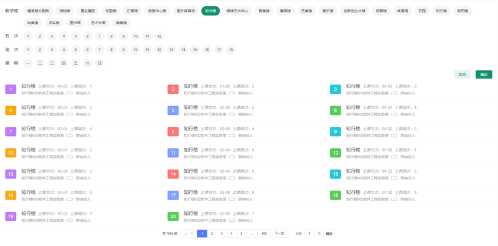Image resolution: width=498 pixels, height=246 pixels.
Task: Pick week 10 in the 周次 row
Action: pos(135,50)
